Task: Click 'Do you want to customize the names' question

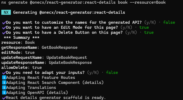Action: tap(74, 22)
